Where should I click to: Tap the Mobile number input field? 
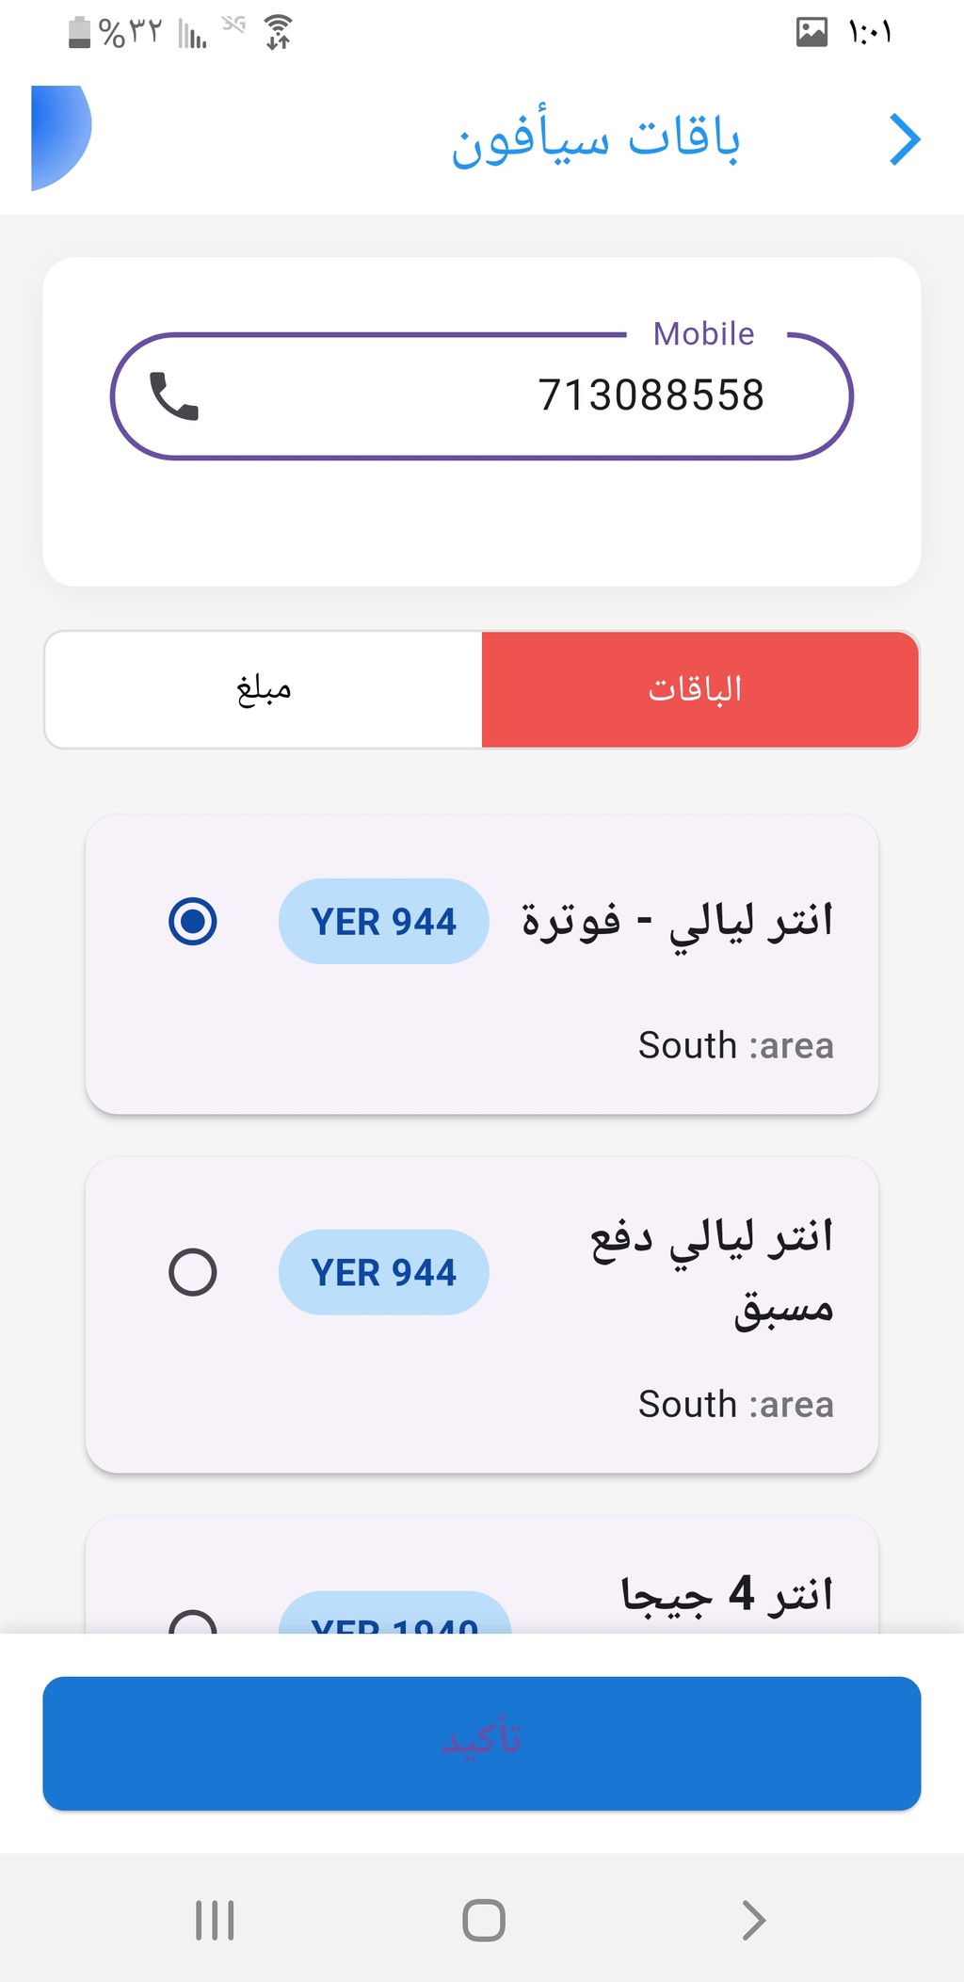[x=482, y=396]
